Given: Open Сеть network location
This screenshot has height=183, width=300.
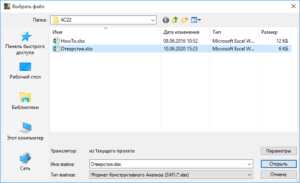Looking at the screenshot, I should 25,162.
